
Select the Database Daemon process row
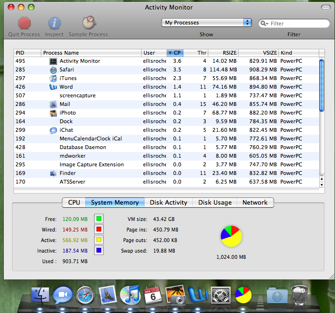[167, 148]
